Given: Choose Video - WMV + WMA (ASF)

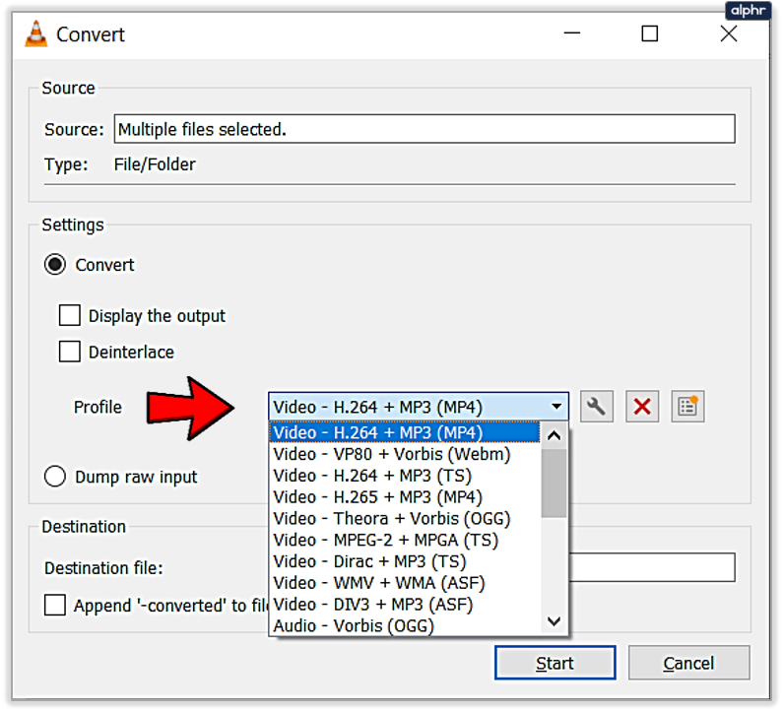Looking at the screenshot, I should click(405, 583).
